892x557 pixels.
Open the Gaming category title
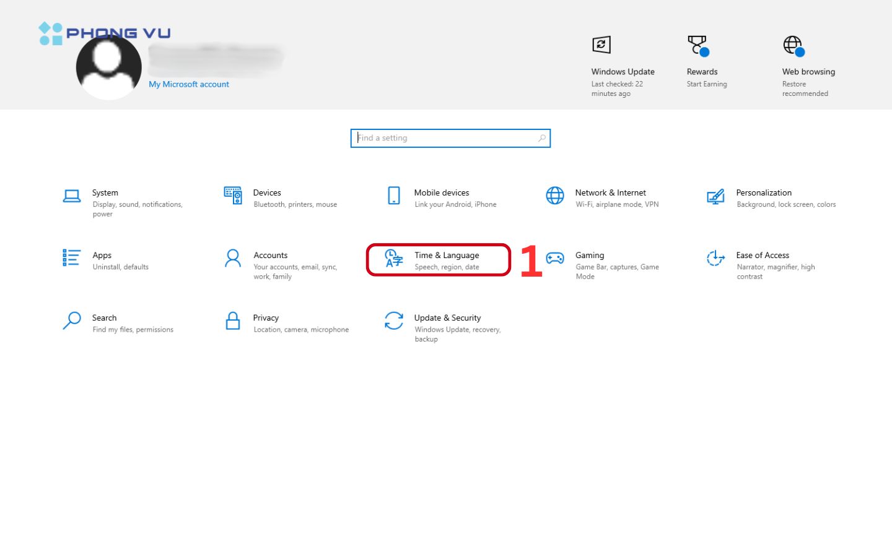tap(590, 255)
